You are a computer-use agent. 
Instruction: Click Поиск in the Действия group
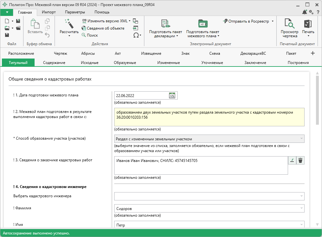(x=92, y=35)
